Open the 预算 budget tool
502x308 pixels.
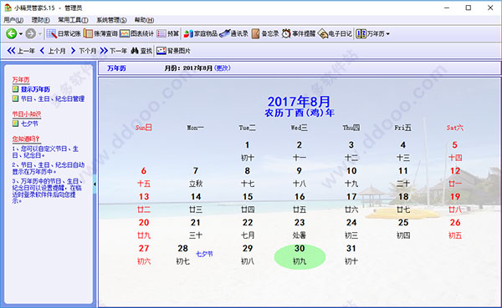(168, 33)
